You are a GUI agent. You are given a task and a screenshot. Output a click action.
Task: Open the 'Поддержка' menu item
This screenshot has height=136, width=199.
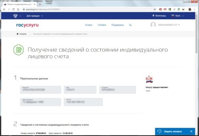coord(117,25)
